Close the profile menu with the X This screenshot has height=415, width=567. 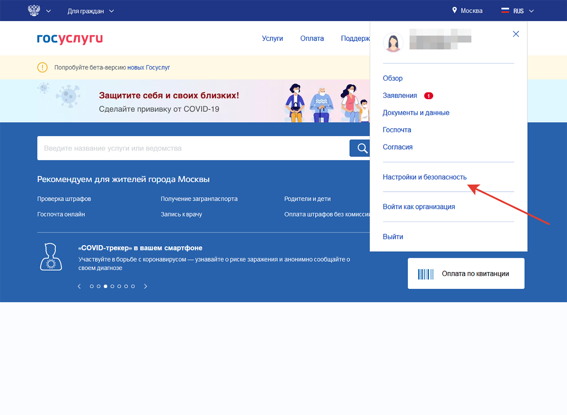click(x=516, y=34)
